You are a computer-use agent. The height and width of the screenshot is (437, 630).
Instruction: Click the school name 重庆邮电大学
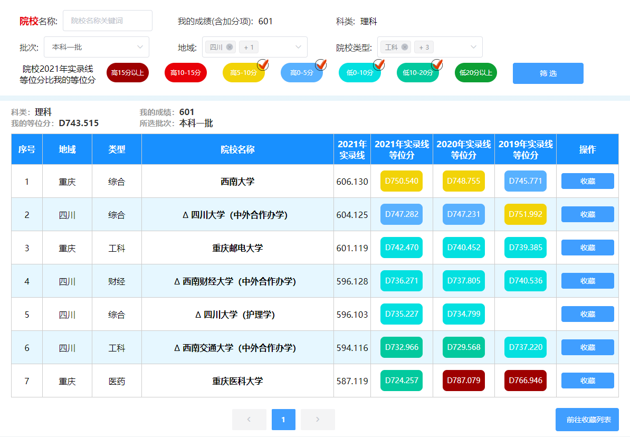click(237, 248)
